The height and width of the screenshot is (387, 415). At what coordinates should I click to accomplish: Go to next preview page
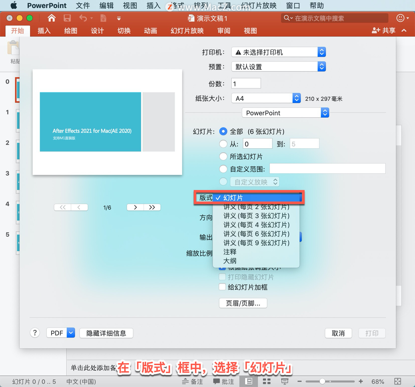click(x=135, y=207)
